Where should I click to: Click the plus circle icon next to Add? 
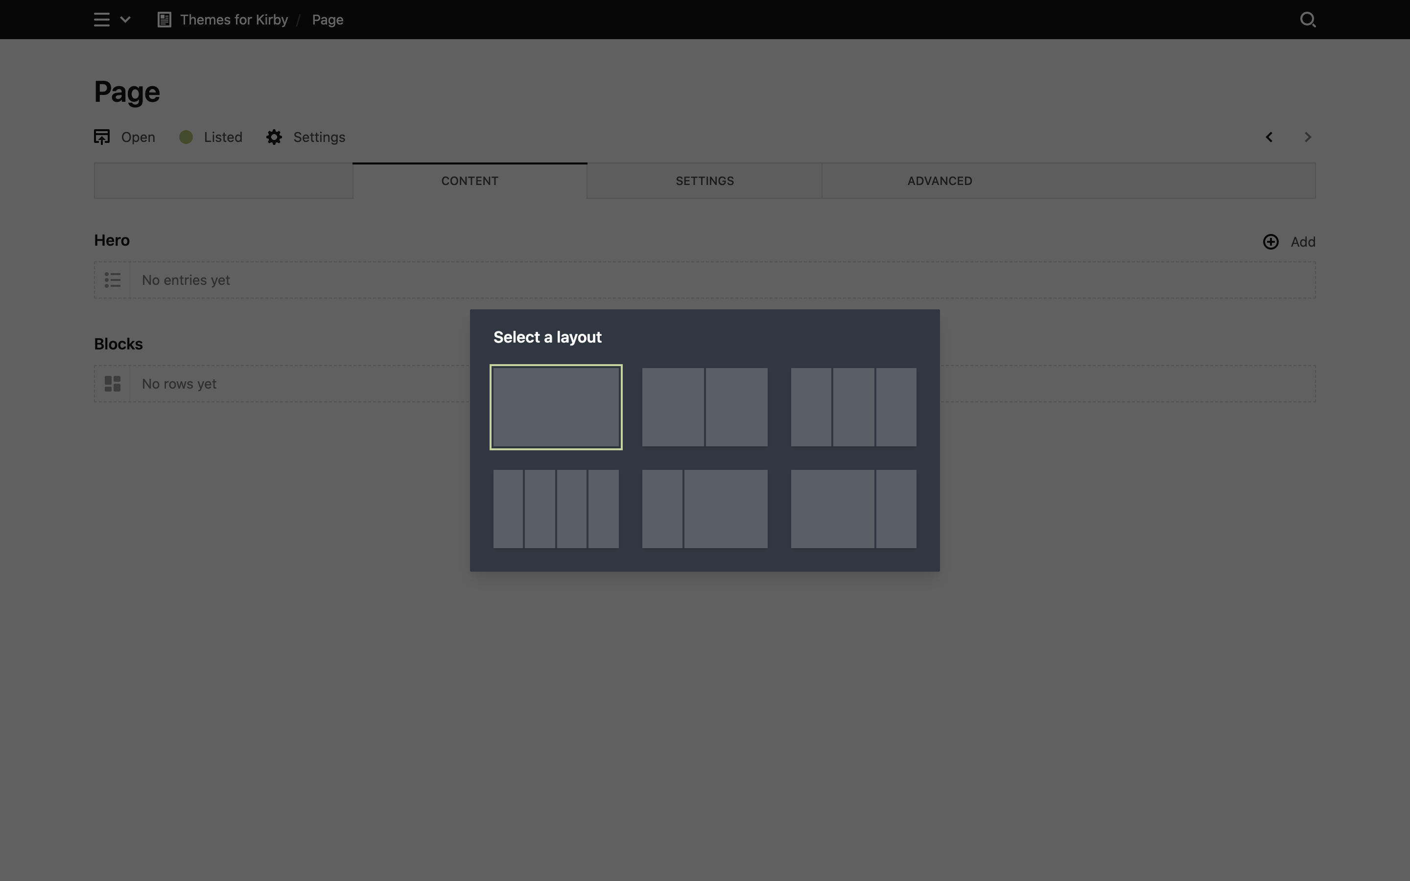click(1271, 241)
